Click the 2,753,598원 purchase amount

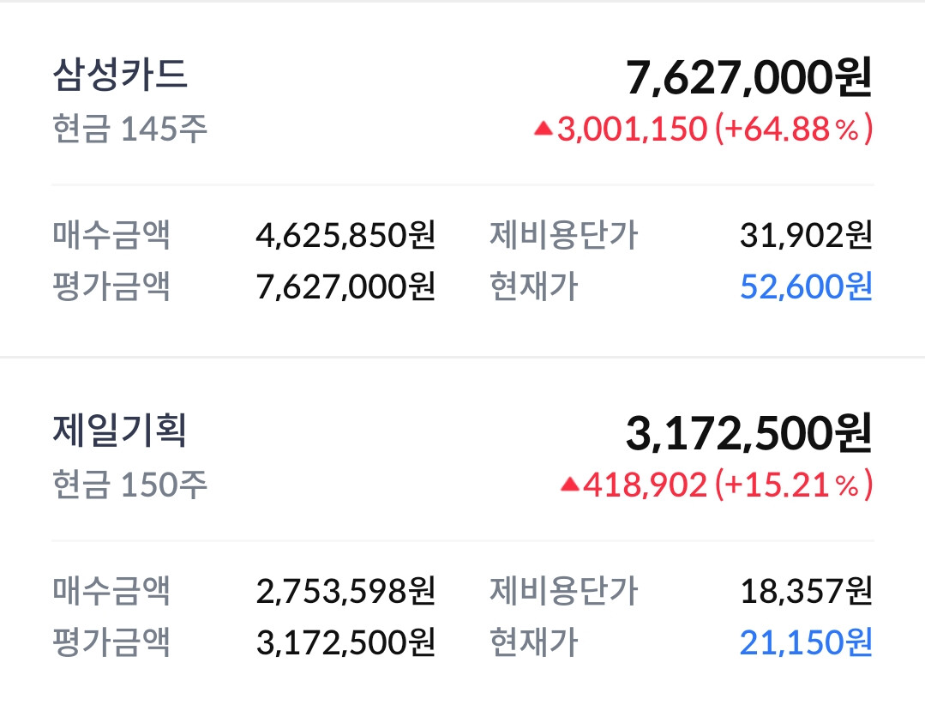click(x=345, y=590)
